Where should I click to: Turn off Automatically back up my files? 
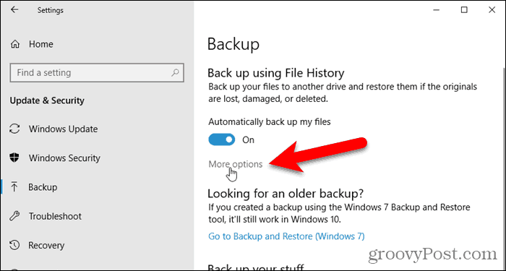coord(222,139)
